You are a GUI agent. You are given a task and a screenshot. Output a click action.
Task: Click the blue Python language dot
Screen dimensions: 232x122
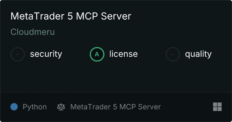14,107
